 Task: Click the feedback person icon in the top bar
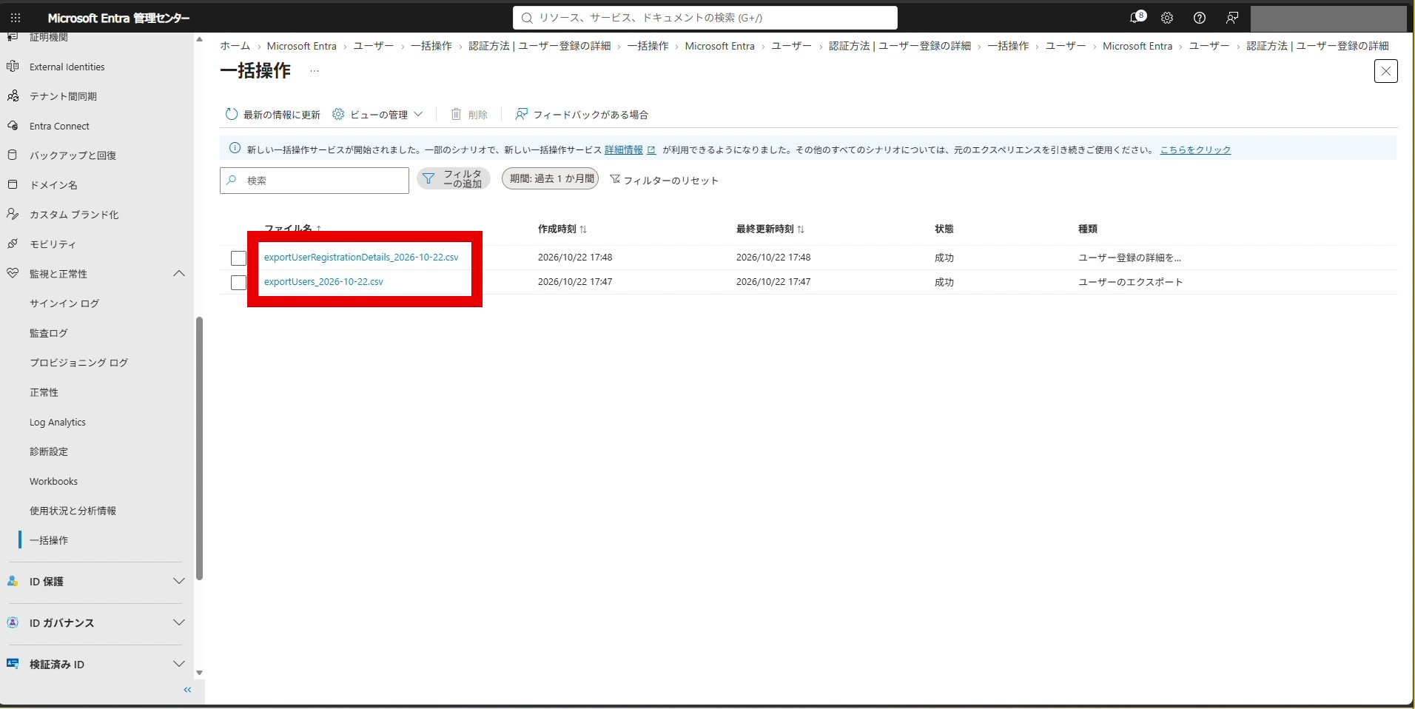pyautogui.click(x=1232, y=18)
